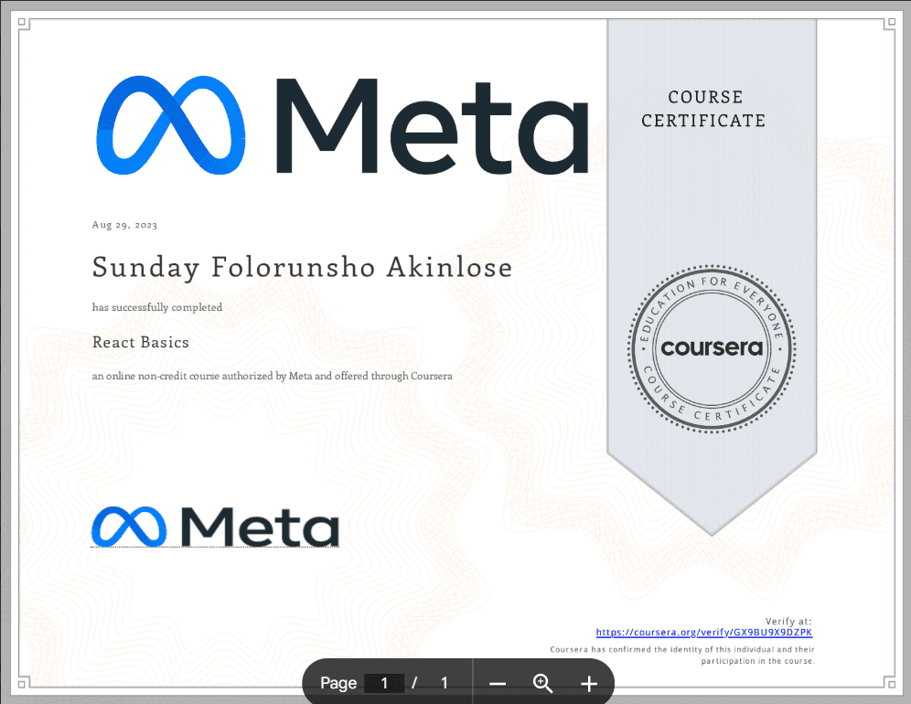Click the Coursera seal stamp
The width and height of the screenshot is (911, 704).
(x=712, y=348)
